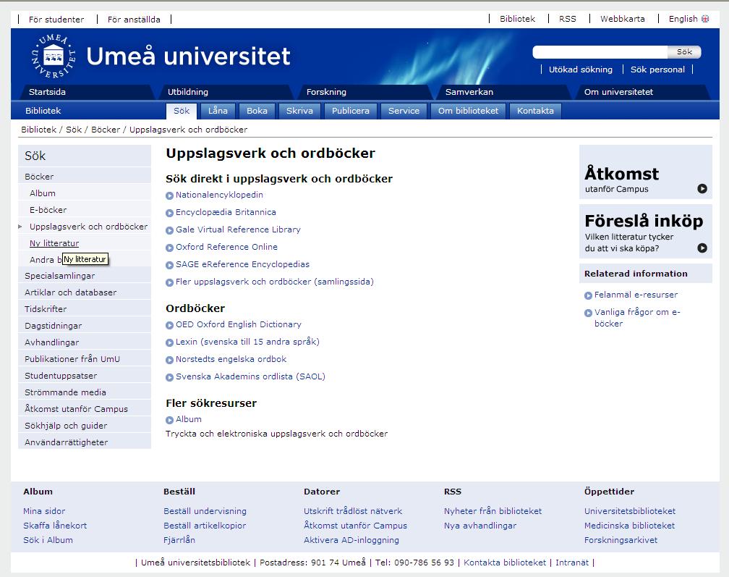The height and width of the screenshot is (577, 729).
Task: Open Medicinska biblioteket footer link
Action: point(629,526)
